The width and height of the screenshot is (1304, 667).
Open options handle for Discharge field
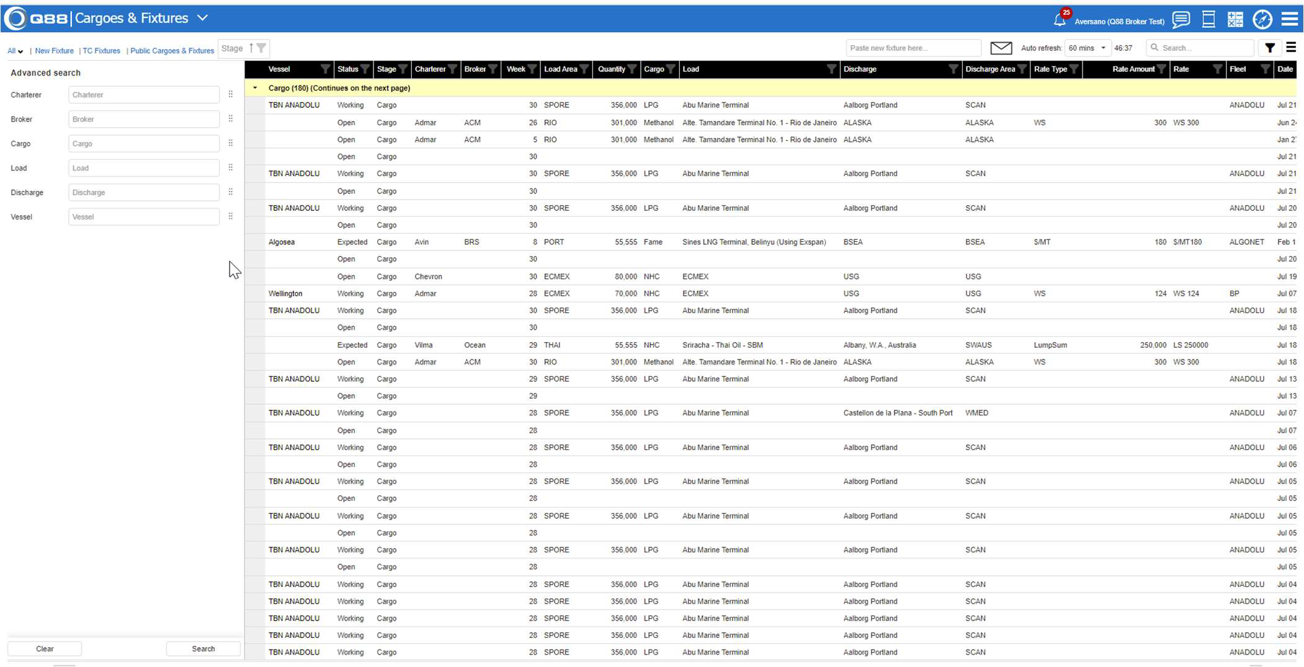(231, 192)
